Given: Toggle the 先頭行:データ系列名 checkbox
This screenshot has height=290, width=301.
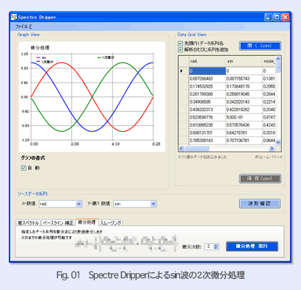Looking at the screenshot, I should click(x=181, y=43).
